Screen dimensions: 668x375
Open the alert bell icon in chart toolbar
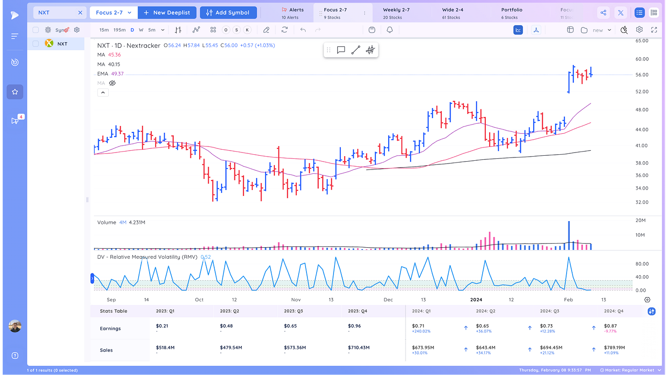pyautogui.click(x=390, y=30)
